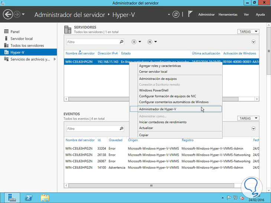
Task: Select the Advertencia event 14100
Action: coord(161,168)
